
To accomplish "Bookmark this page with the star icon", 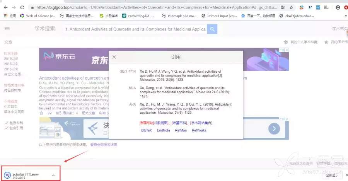I will pos(292,8).
